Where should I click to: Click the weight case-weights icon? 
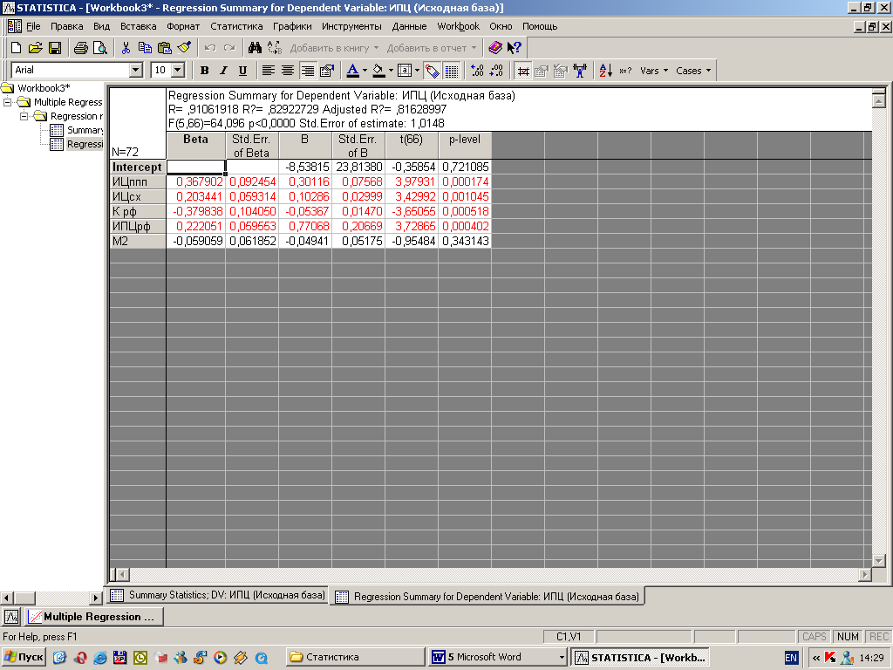click(580, 71)
